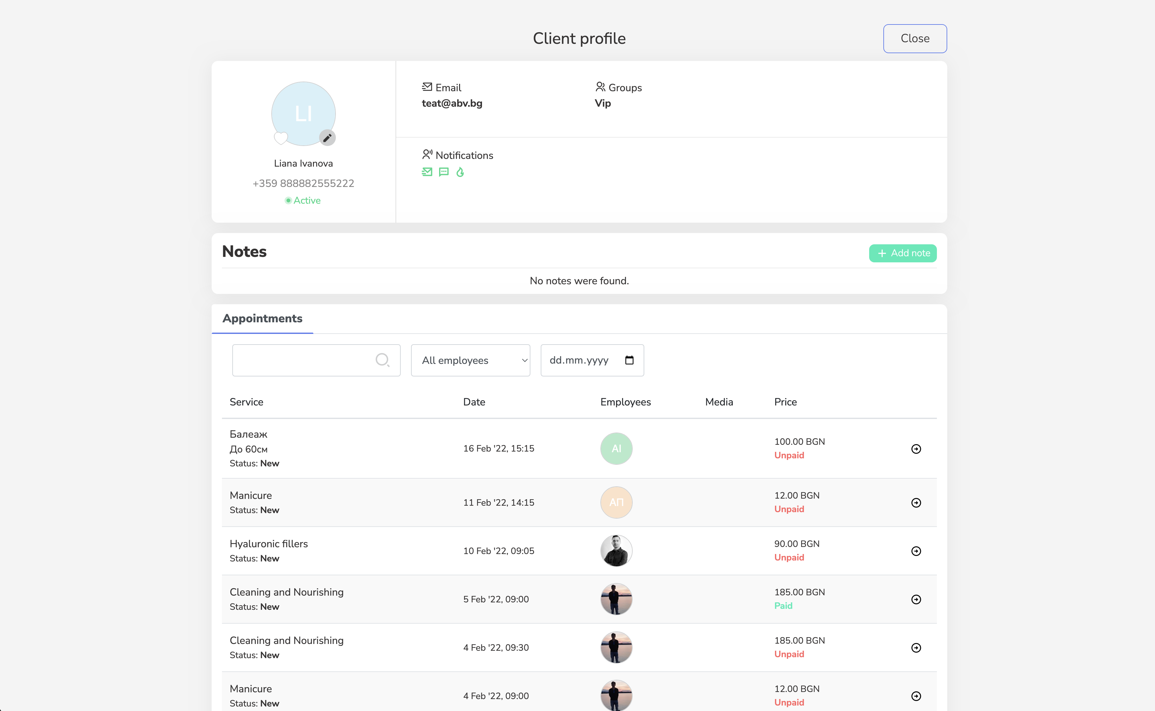Click the search magnifier icon in Appointments
This screenshot has width=1155, height=711.
tap(383, 360)
